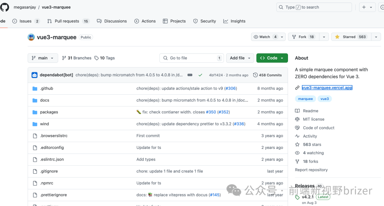384x206 pixels.
Task: Open the First commit message link
Action: [x=148, y=136]
